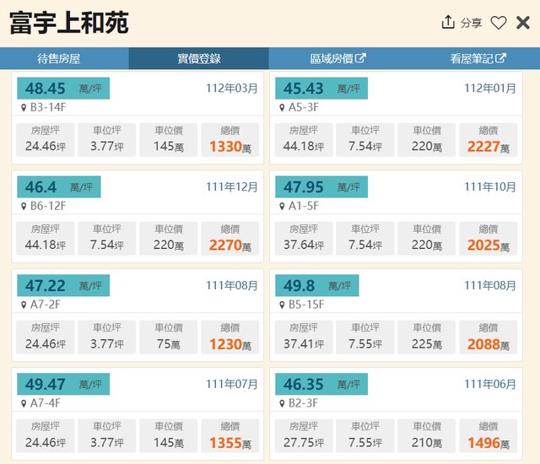Click the share upload icon
Screen dimensions: 540x464
point(448,23)
